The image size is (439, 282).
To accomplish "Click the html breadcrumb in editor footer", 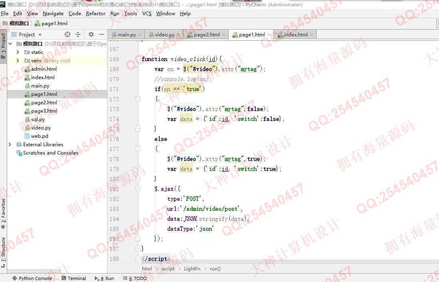I will coord(147,269).
